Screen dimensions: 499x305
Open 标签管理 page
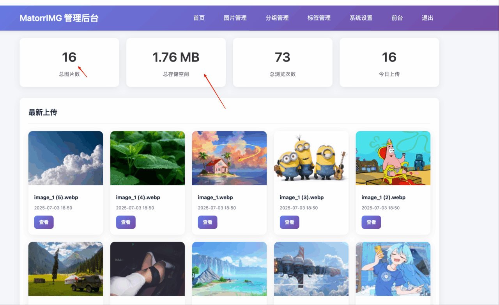click(319, 18)
